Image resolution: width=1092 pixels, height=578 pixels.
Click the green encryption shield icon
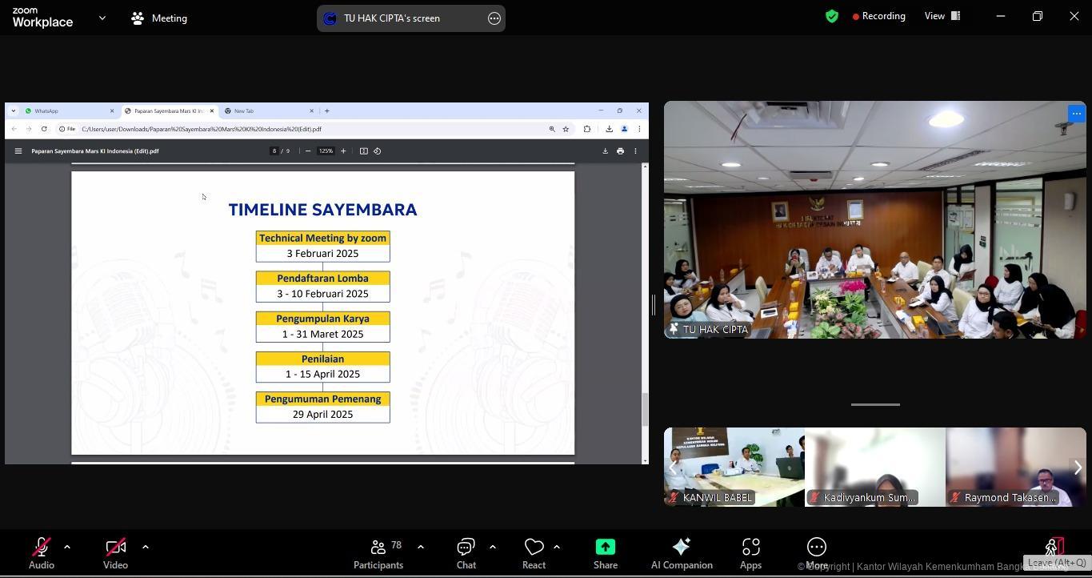click(832, 16)
